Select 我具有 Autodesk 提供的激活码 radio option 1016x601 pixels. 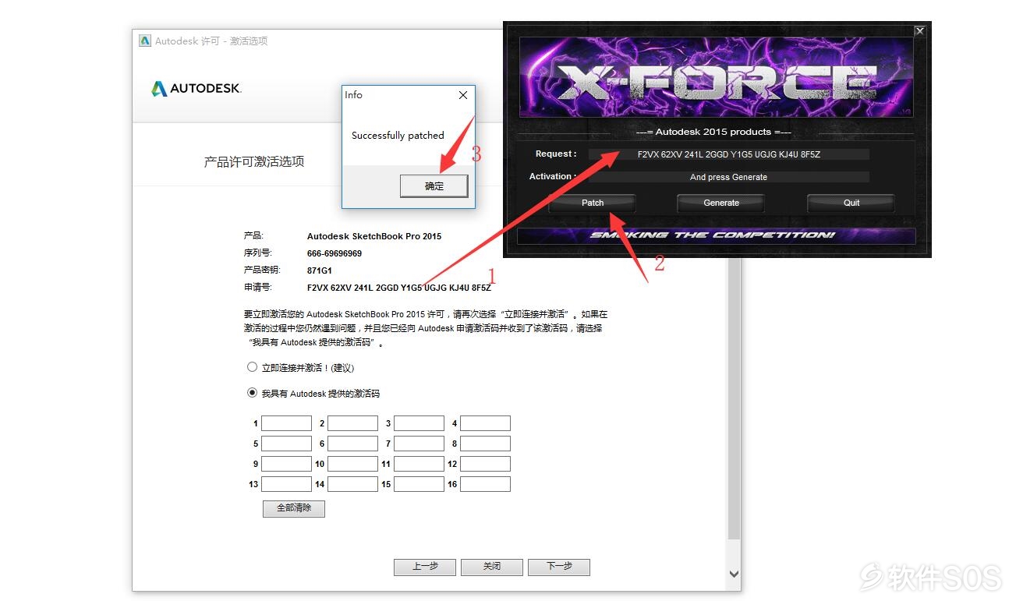click(x=252, y=393)
